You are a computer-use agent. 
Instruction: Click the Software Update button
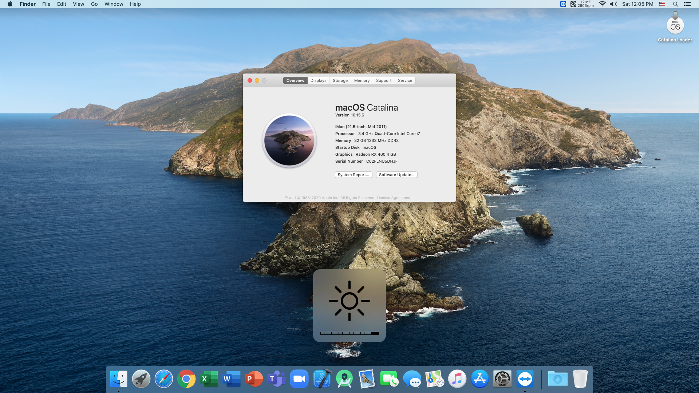396,175
